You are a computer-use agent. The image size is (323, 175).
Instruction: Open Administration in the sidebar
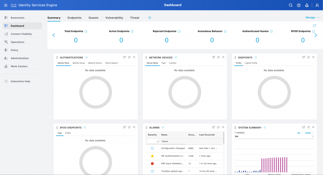[22, 58]
